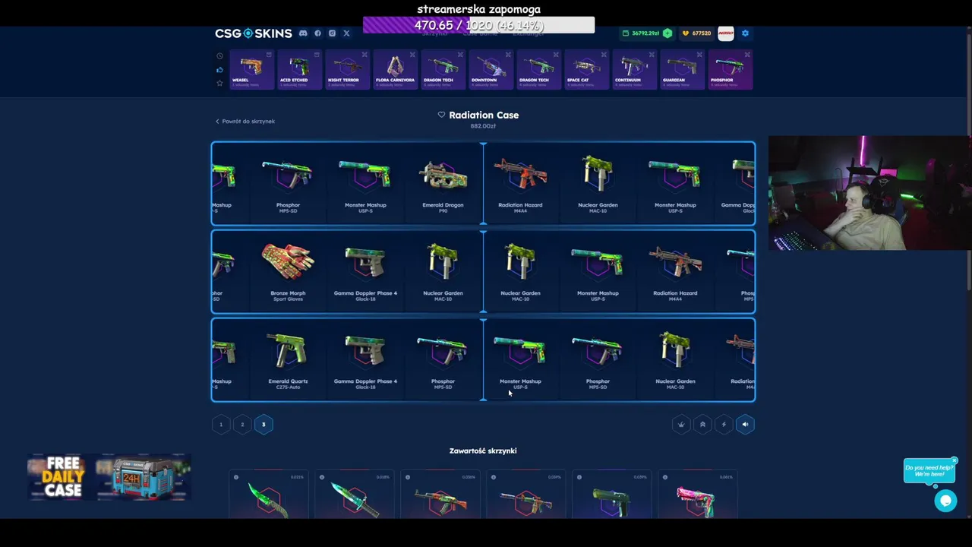Toggle the lightning fast-open button
The height and width of the screenshot is (547, 972).
pyautogui.click(x=724, y=425)
